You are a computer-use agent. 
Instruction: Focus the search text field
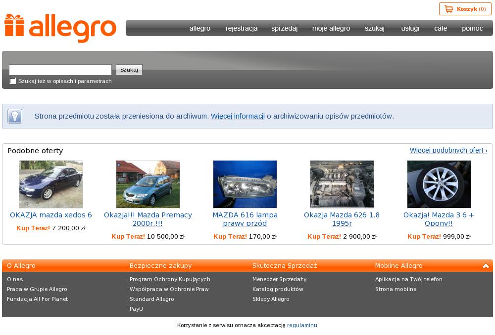pyautogui.click(x=60, y=70)
